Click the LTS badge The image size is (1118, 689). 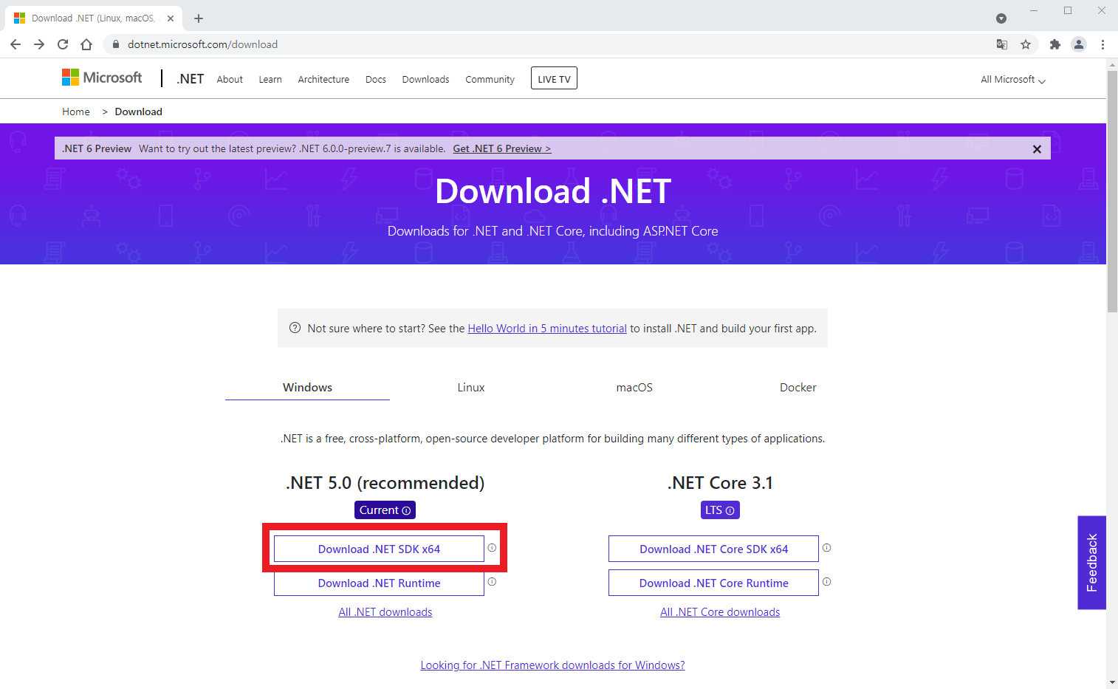[719, 510]
